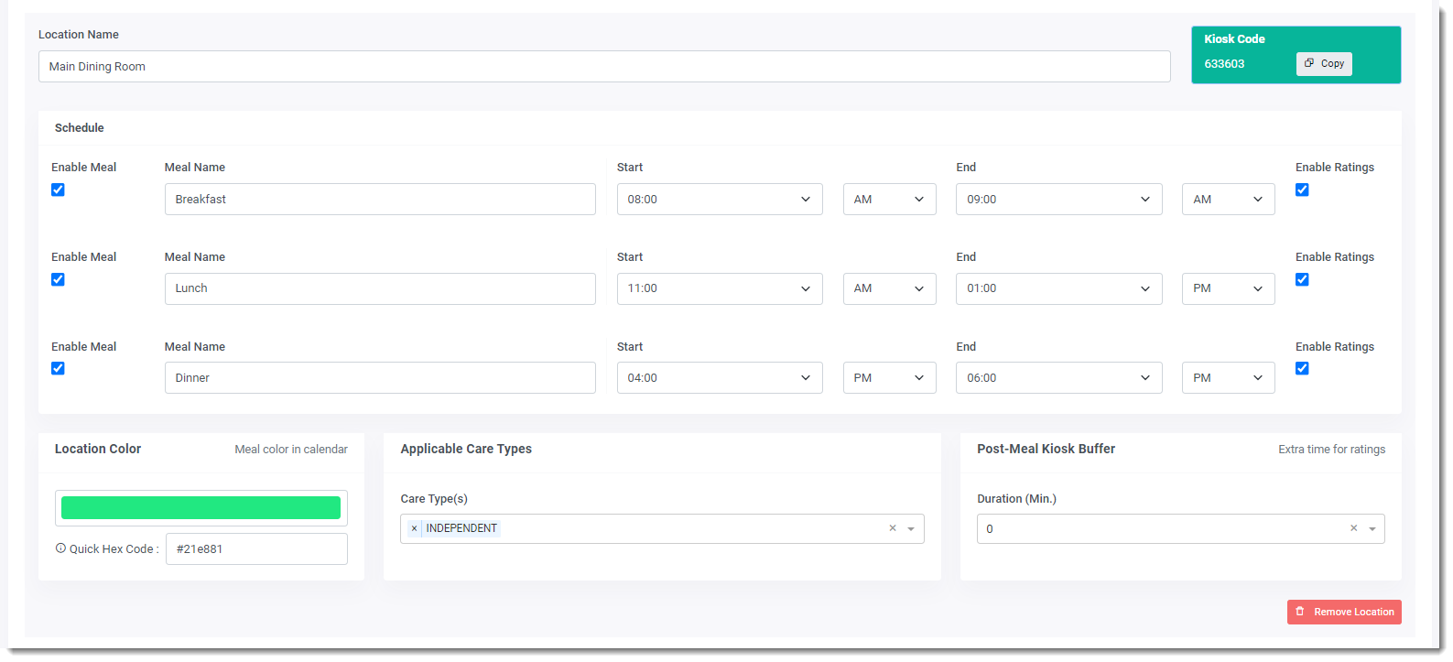Click the 'Extra time for ratings' text

coord(1331,450)
